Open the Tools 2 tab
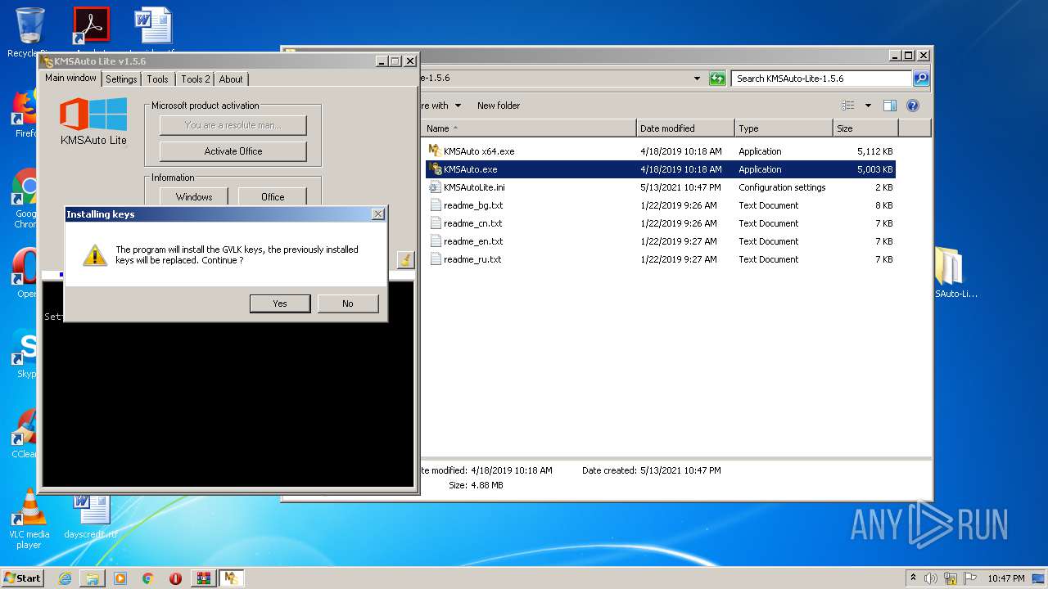This screenshot has width=1048, height=589. pos(195,79)
